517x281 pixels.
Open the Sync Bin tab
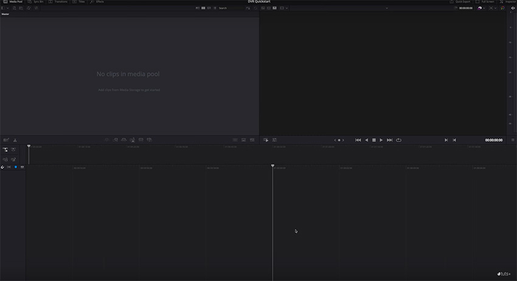pos(36,2)
